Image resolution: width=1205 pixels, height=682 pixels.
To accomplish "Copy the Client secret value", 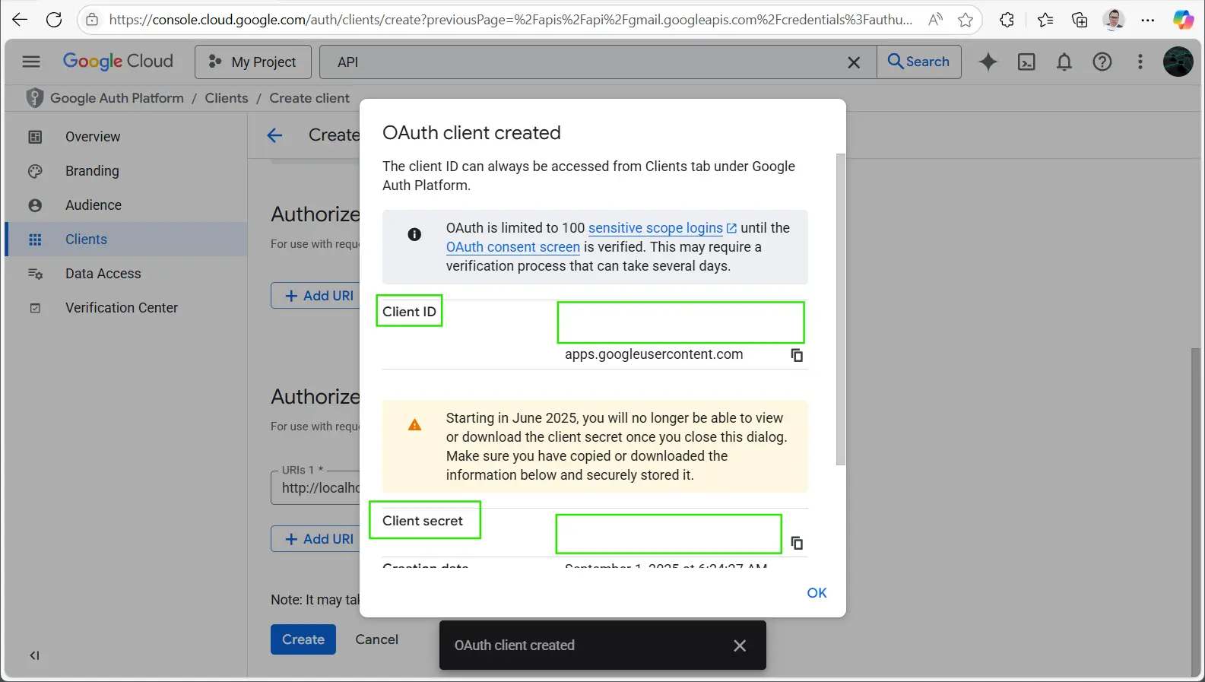I will click(797, 543).
